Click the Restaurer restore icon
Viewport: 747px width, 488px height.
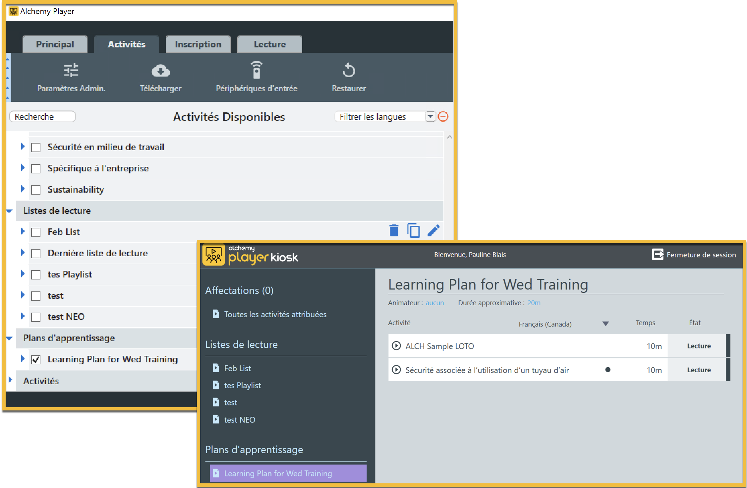pos(349,70)
